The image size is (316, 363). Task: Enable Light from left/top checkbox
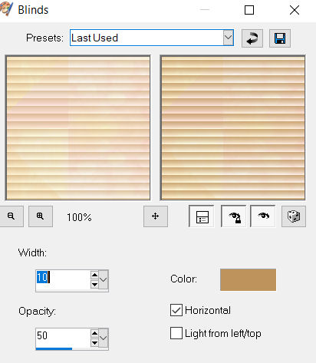(x=176, y=333)
